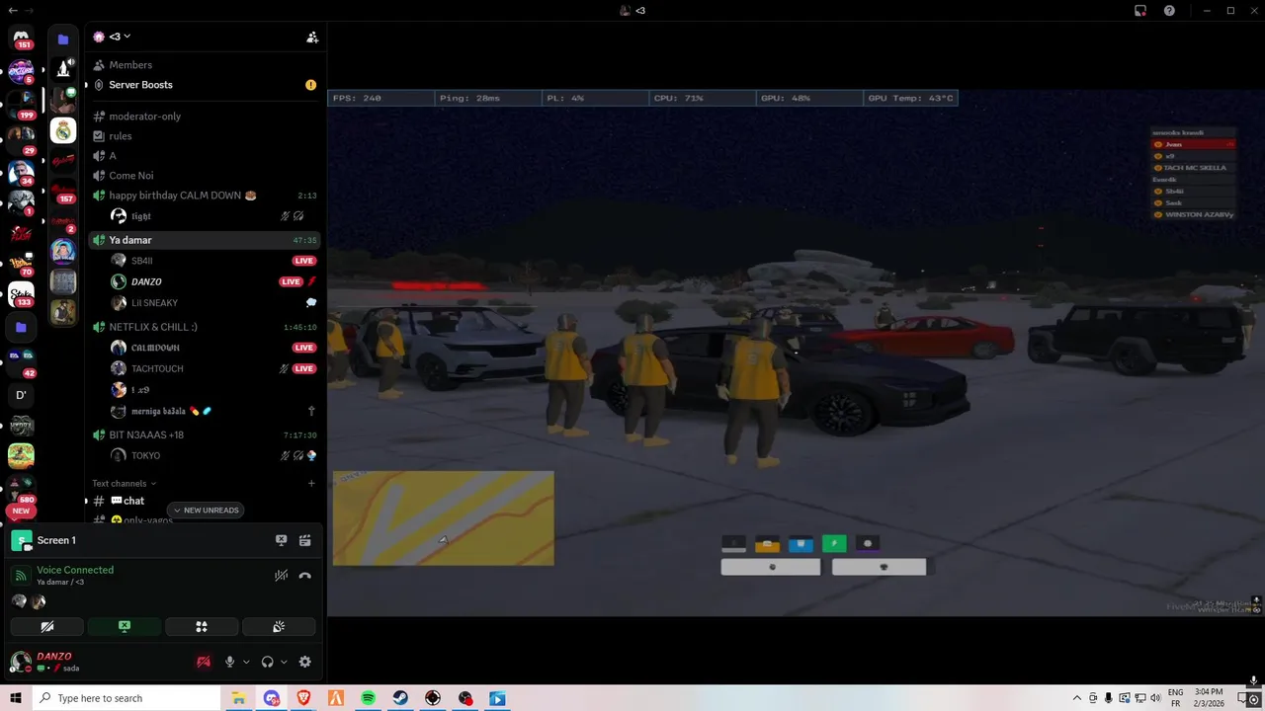Open the chat text channel
This screenshot has height=711, width=1265.
pyautogui.click(x=206, y=501)
